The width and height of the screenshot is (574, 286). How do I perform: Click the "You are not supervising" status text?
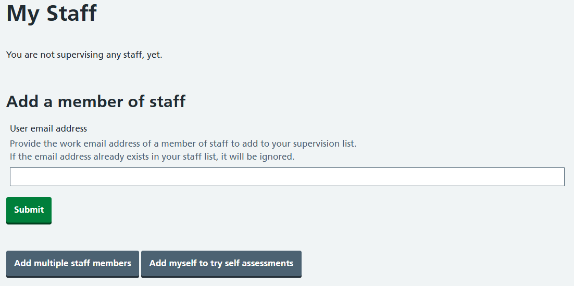84,55
